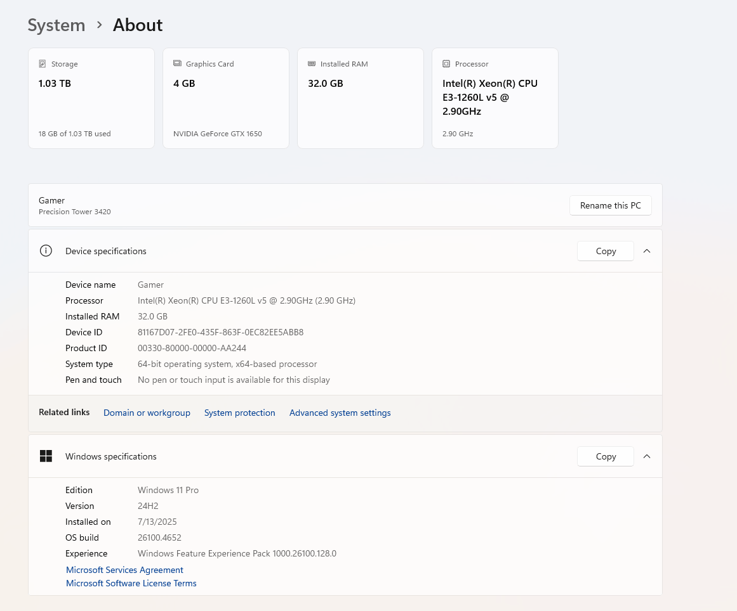737x611 pixels.
Task: Click the Windows logo beside Windows specifications
Action: [x=46, y=456]
